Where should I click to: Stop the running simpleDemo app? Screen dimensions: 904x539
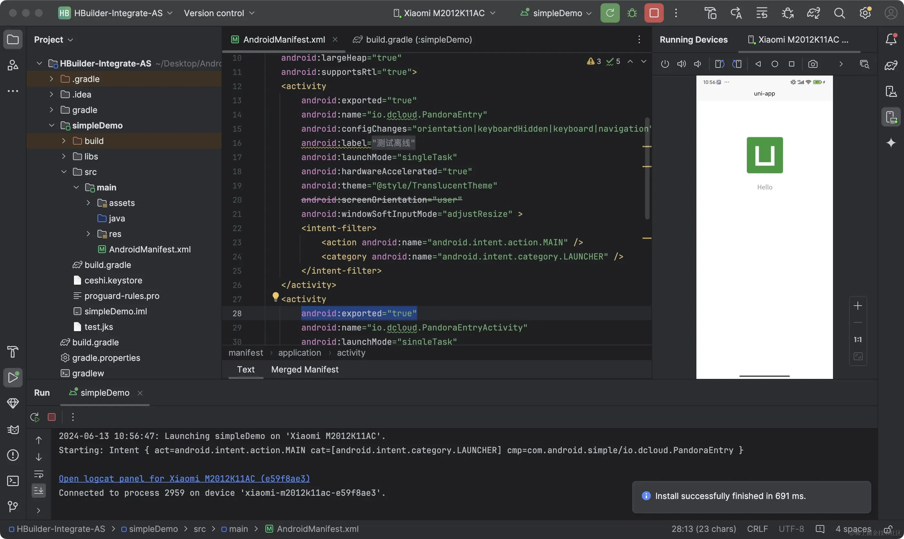coord(654,13)
